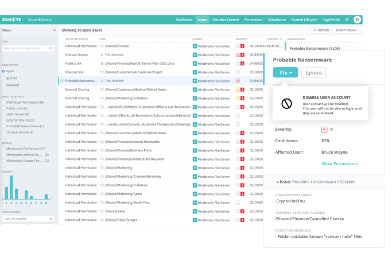Select the Ignored issue status radio button

(x=3, y=78)
